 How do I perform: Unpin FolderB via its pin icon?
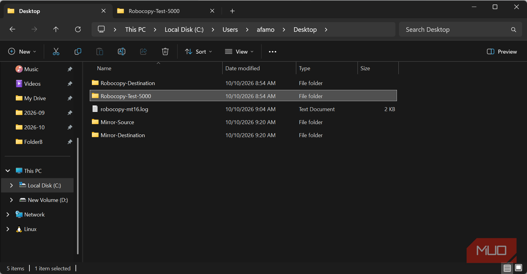coord(70,142)
